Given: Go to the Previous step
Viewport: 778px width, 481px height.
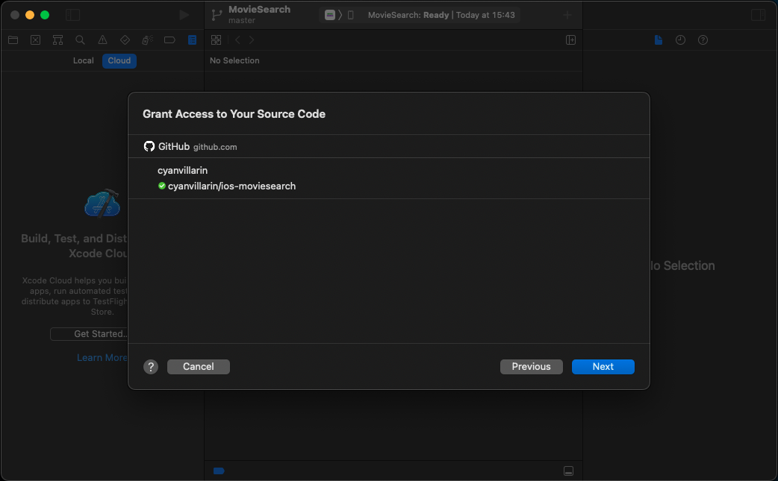Looking at the screenshot, I should (x=532, y=367).
